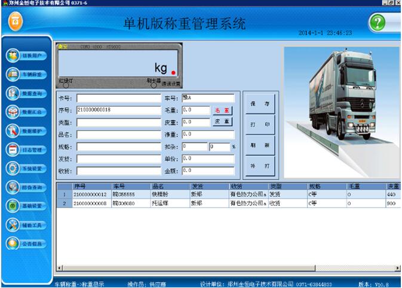
Task: Click the 皮重 value field
Action: tap(196, 122)
